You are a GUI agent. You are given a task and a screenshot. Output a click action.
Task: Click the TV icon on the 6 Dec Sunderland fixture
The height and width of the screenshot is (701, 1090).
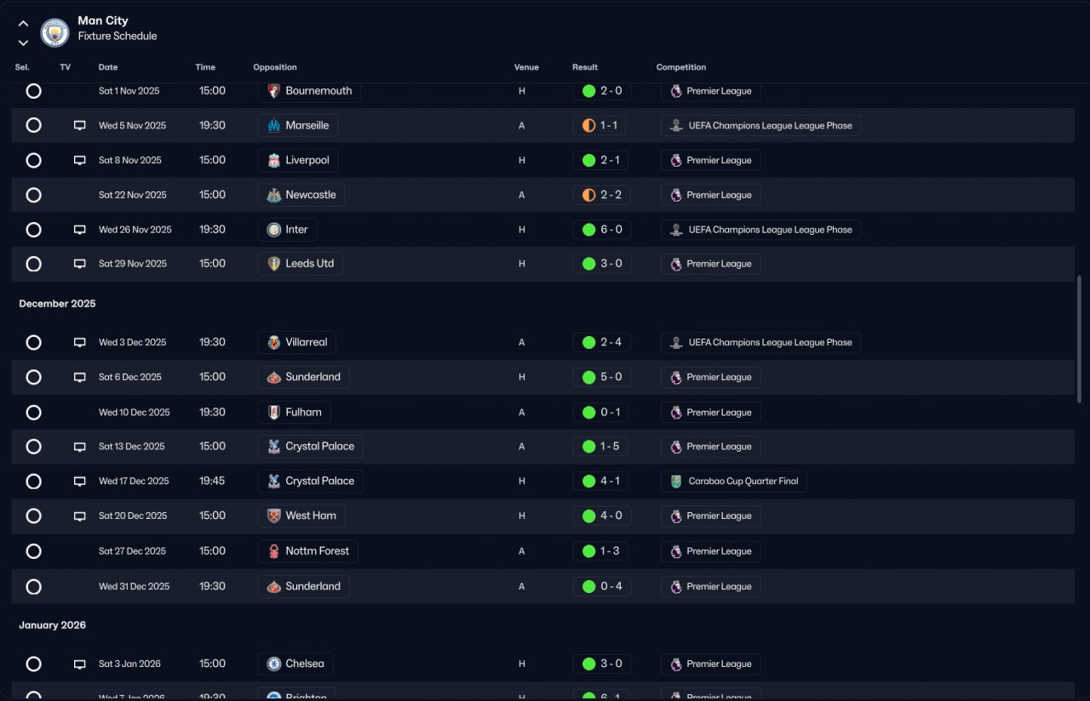click(x=80, y=377)
